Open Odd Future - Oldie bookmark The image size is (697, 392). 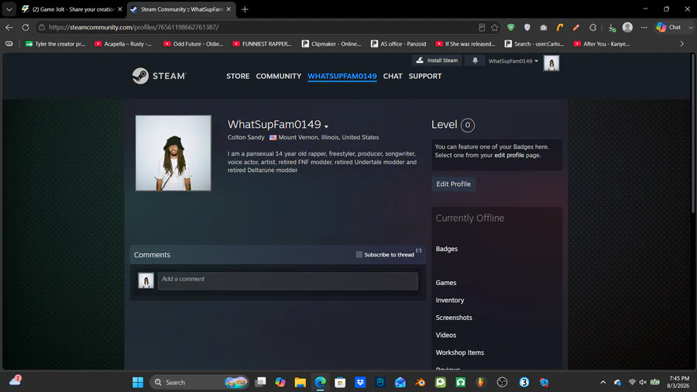click(x=194, y=44)
